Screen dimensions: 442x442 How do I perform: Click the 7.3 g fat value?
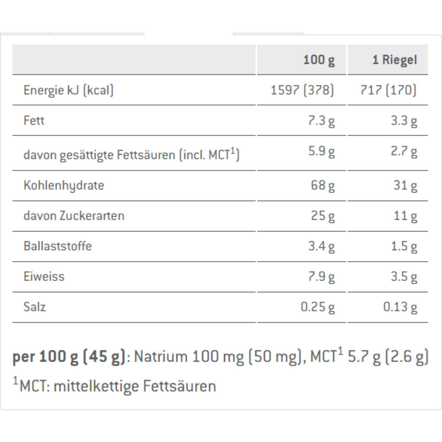point(321,121)
